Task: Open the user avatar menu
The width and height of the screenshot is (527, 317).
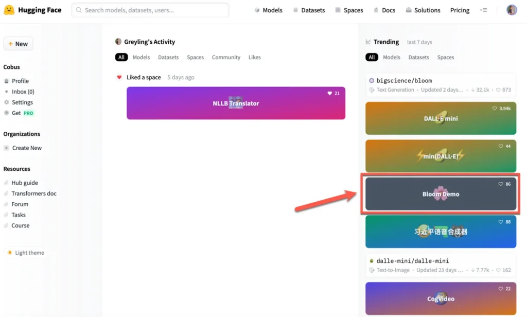Action: pos(512,10)
